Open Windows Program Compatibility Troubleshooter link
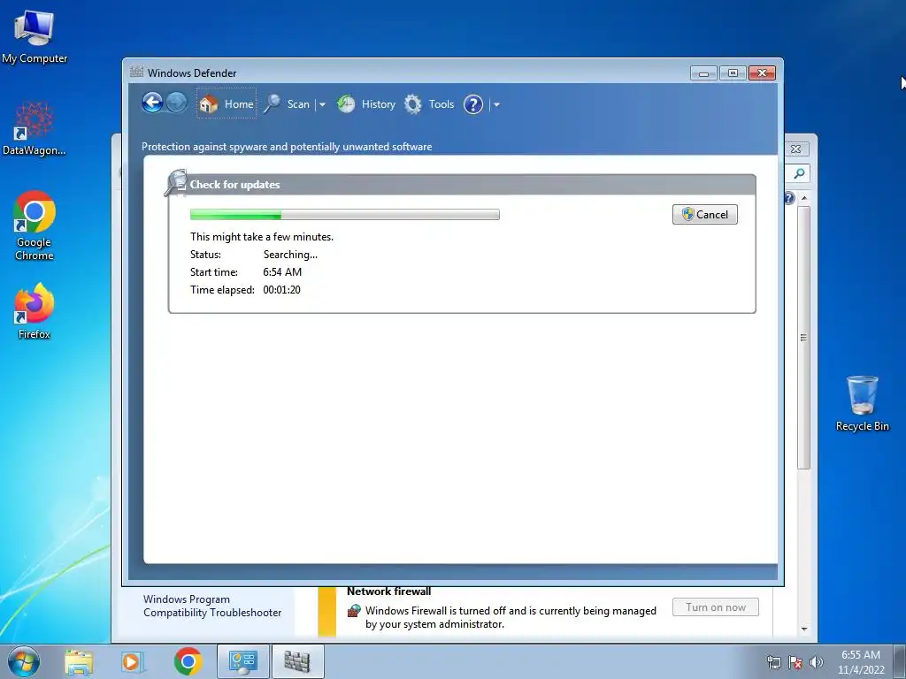This screenshot has height=679, width=906. tap(212, 606)
